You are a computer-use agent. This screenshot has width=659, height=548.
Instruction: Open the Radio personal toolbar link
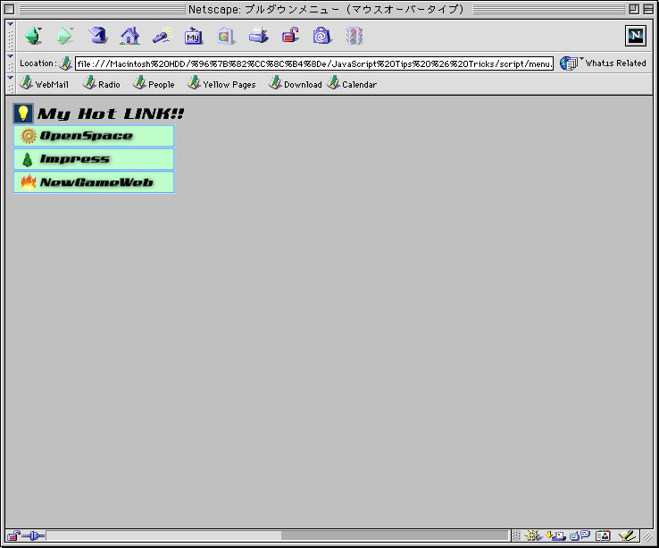point(102,83)
